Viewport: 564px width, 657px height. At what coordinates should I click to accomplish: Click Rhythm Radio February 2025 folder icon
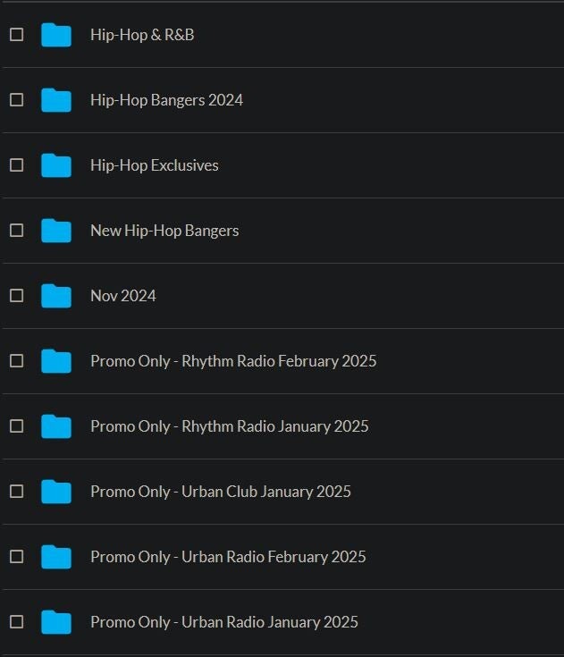[x=56, y=361]
